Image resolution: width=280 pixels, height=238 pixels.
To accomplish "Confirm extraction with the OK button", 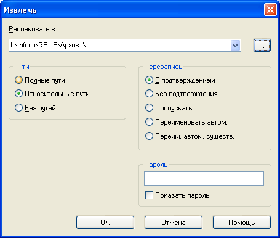I will point(105,222).
